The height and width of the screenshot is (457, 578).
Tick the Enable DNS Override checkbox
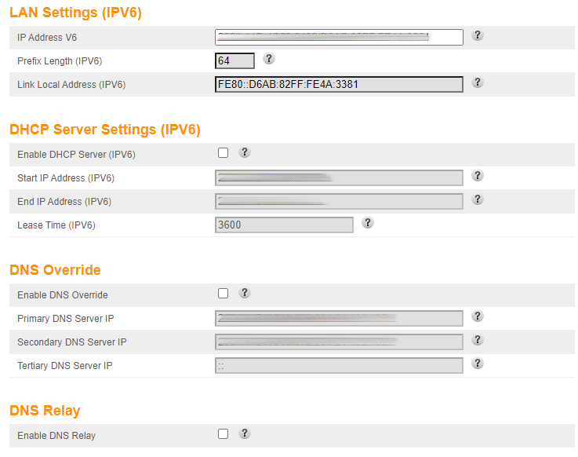[x=224, y=294]
